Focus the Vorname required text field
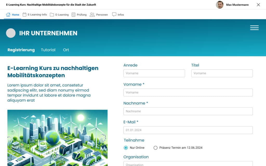 [x=188, y=93]
